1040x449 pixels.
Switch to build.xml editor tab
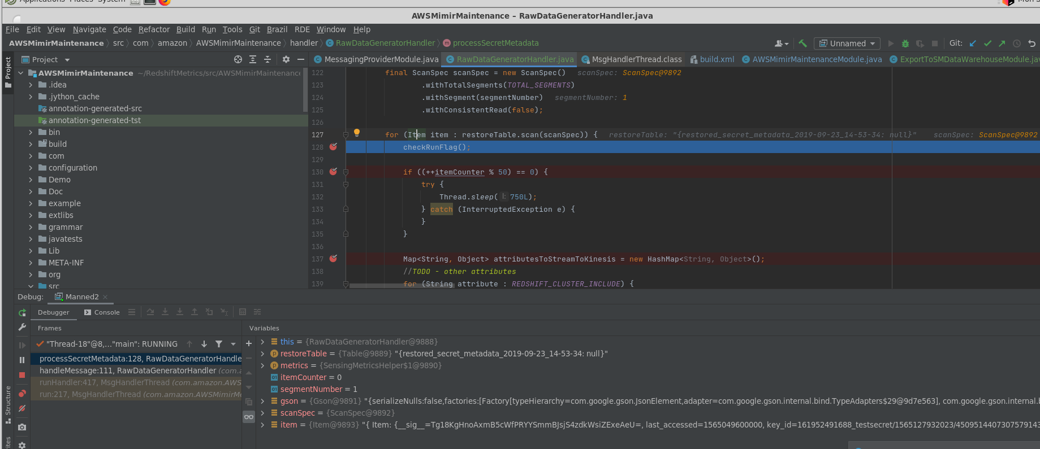pyautogui.click(x=712, y=59)
